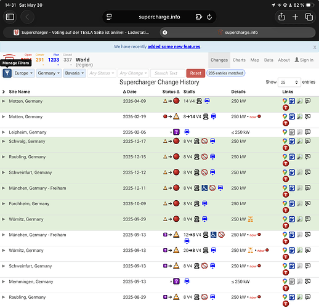
Task: Open the Bavaria state dropdown
Action: 75,73
